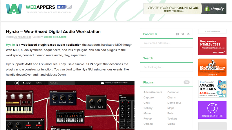Click the 4.9k like count bubble

(69, 7)
